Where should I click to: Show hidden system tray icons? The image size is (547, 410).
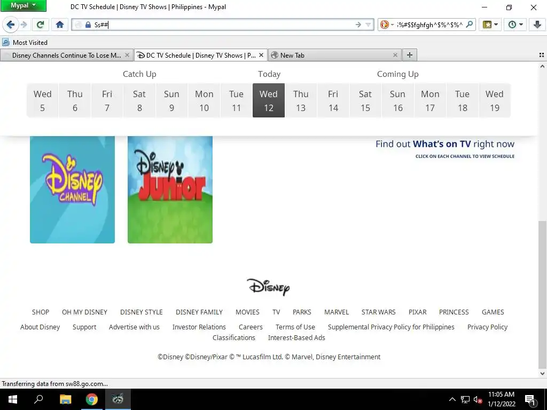pos(452,399)
